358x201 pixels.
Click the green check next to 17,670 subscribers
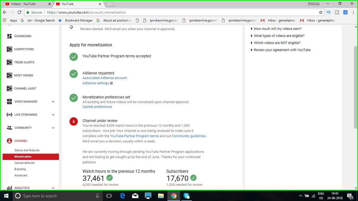click(x=194, y=178)
